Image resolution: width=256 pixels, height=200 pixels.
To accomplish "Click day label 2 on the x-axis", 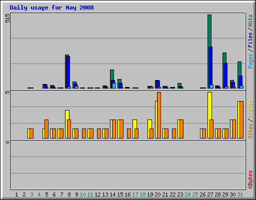I will click(x=24, y=194).
